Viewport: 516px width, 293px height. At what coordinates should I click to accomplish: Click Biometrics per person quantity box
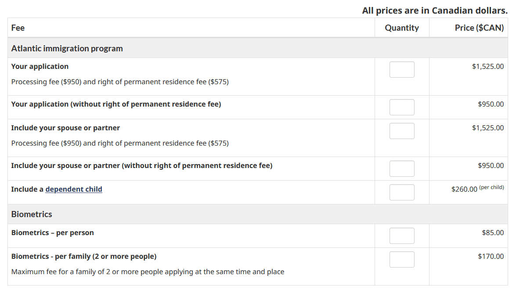tap(402, 236)
